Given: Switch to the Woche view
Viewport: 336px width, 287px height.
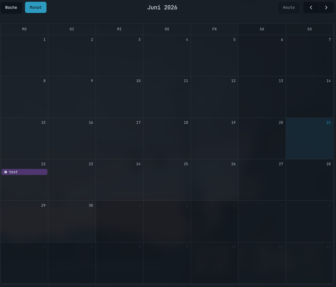Looking at the screenshot, I should pos(11,7).
